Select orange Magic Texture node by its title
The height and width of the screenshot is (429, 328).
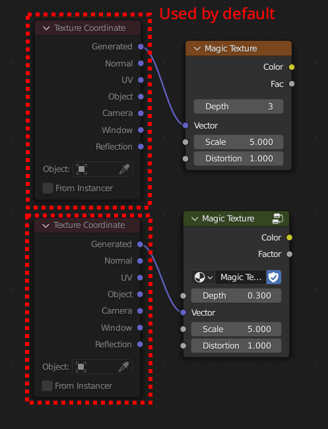point(231,49)
